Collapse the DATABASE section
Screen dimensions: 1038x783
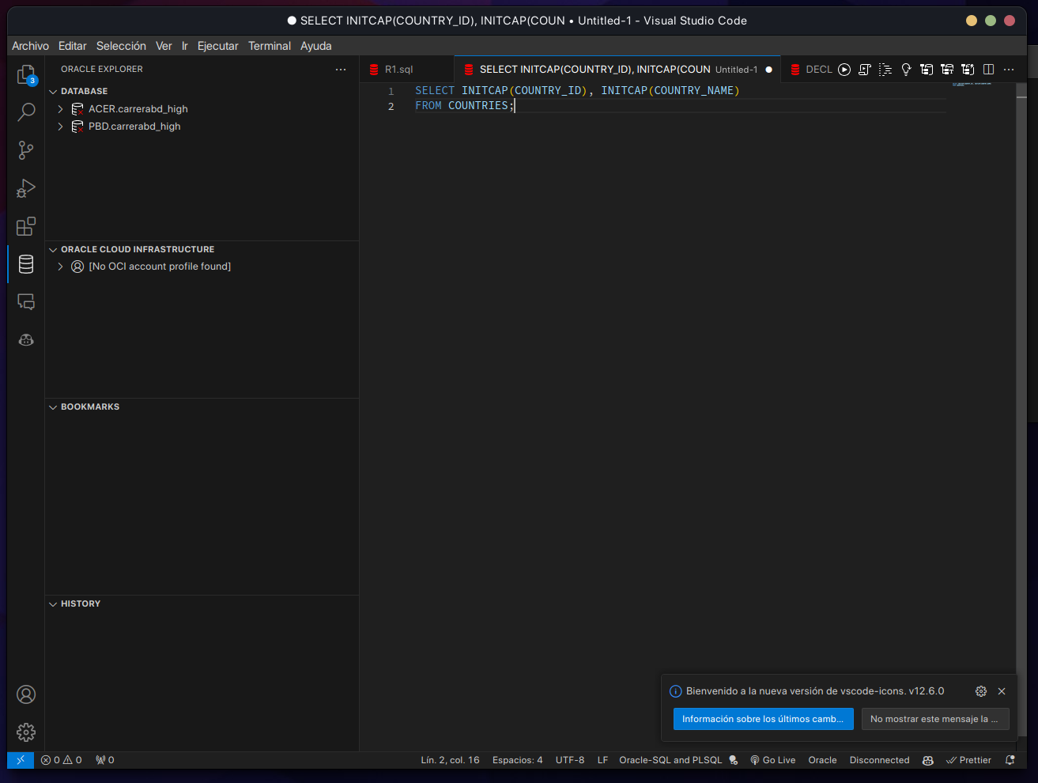[x=53, y=91]
